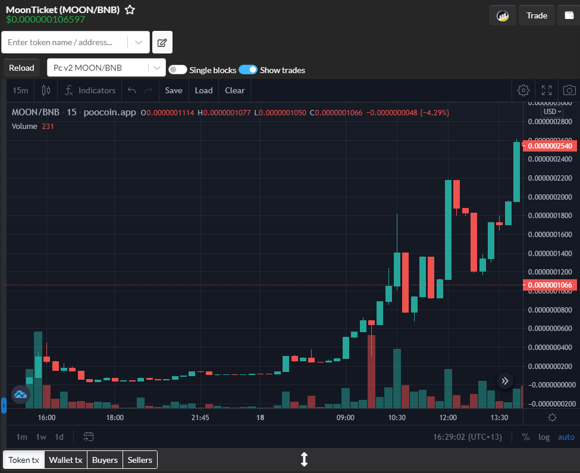Image resolution: width=580 pixels, height=473 pixels.
Task: Click the green $0.000000106597 price text
Action: click(45, 20)
